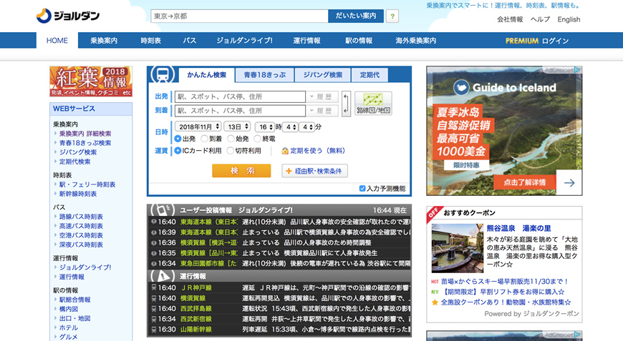Click the 到着 station input field
The width and height of the screenshot is (623, 341).
[x=240, y=111]
